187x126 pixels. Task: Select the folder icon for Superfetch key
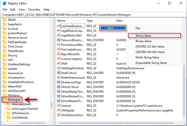(x=5, y=24)
